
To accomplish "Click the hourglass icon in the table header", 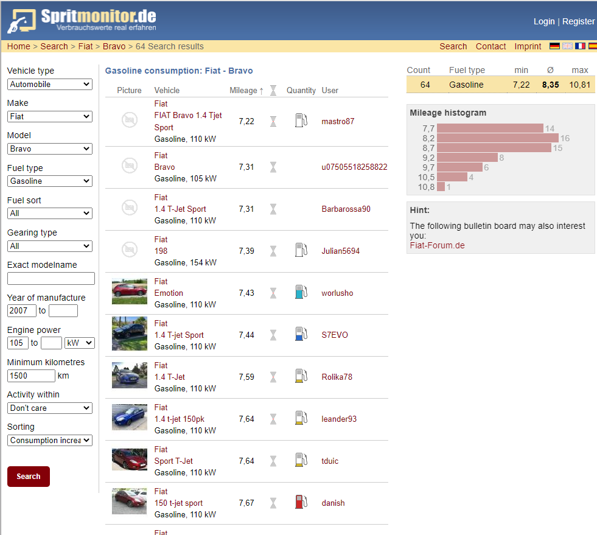I will (273, 90).
